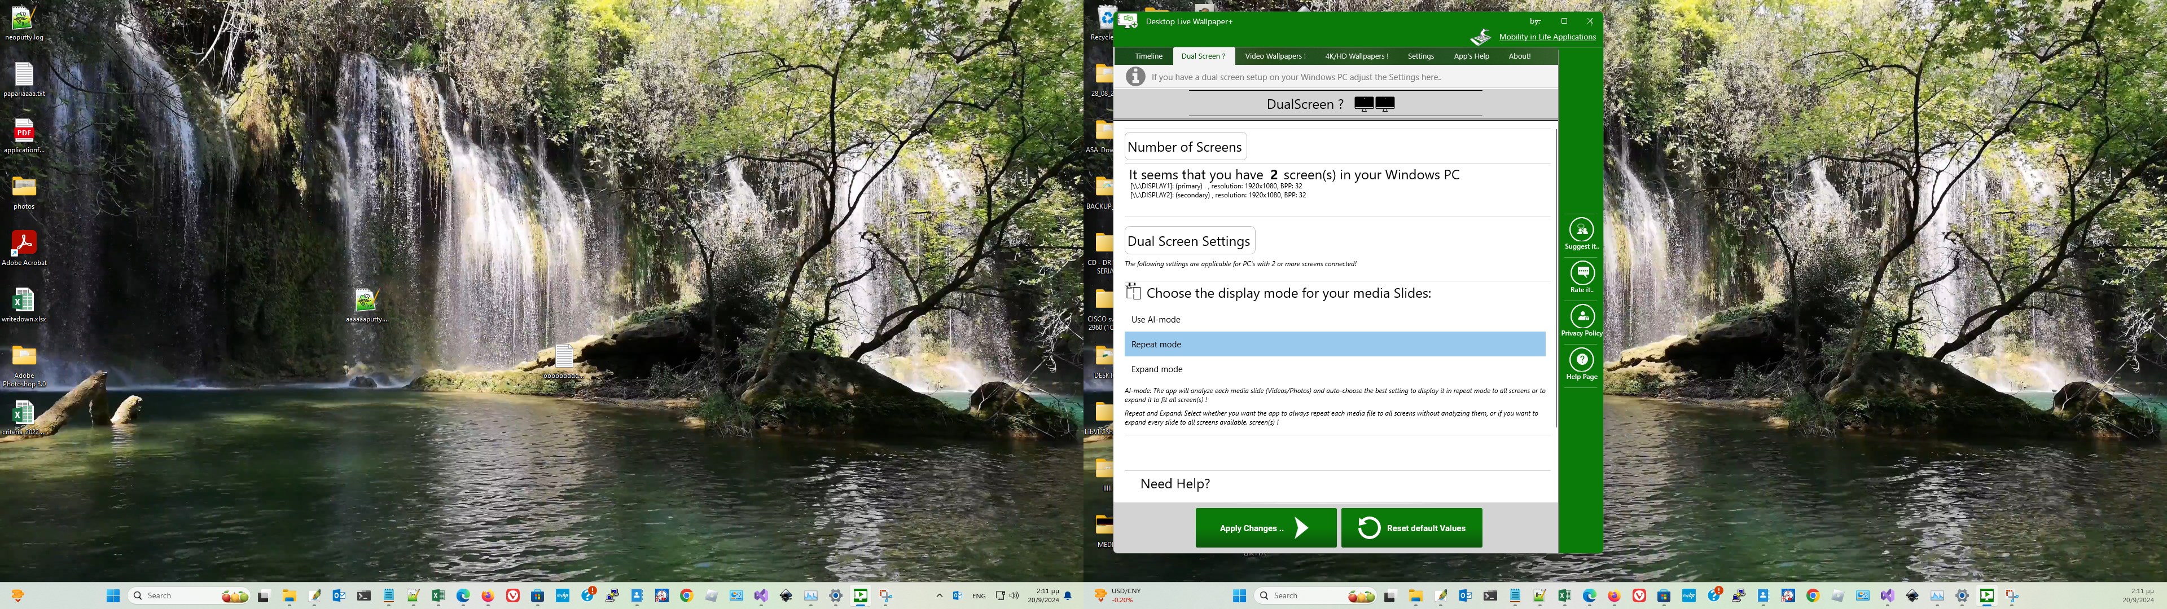
Task: Open Mobility in Life Applications link
Action: [x=1547, y=37]
